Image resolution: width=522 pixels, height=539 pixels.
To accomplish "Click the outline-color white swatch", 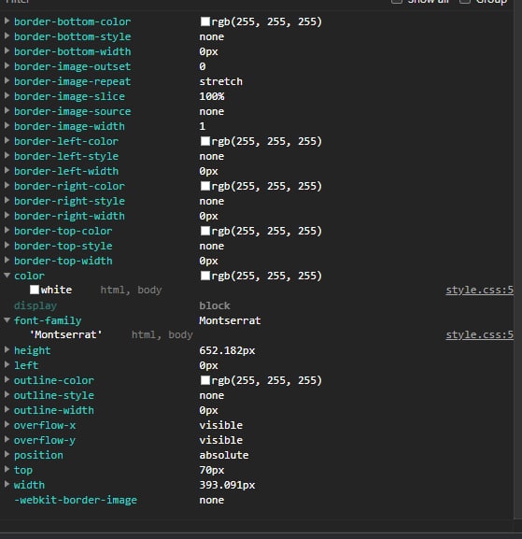I will coord(205,380).
